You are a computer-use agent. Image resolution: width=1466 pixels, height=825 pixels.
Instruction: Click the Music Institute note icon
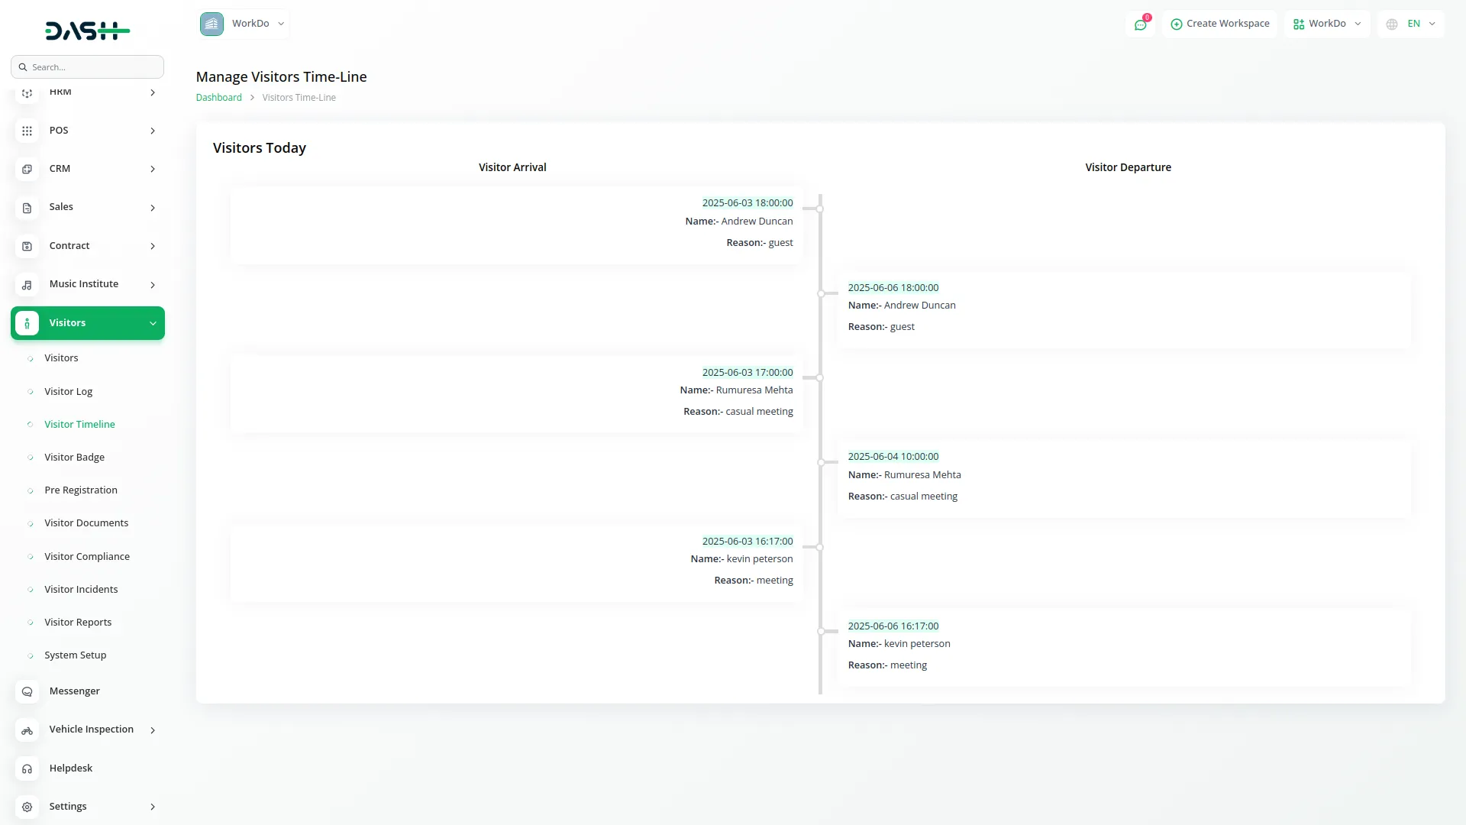point(27,285)
